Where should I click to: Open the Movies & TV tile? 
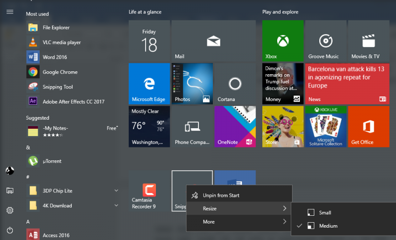tap(368, 41)
